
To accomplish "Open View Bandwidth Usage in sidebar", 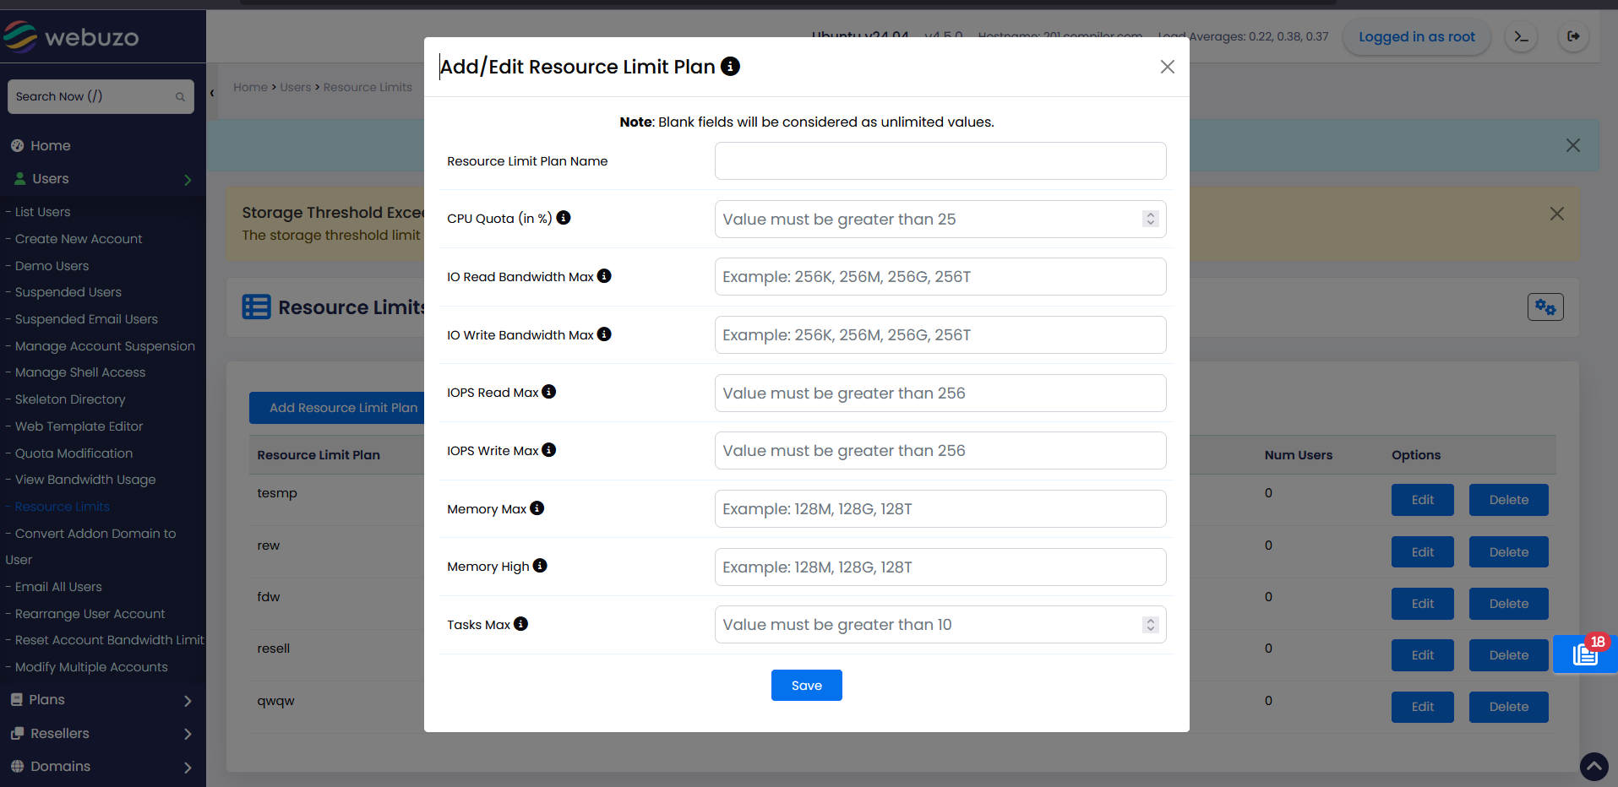I will [85, 480].
